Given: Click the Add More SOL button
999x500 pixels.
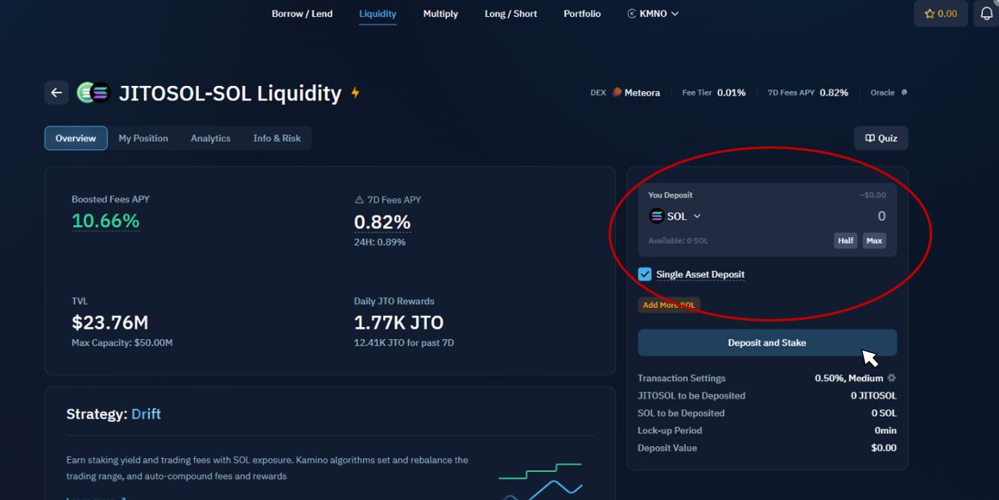Looking at the screenshot, I should pyautogui.click(x=669, y=305).
